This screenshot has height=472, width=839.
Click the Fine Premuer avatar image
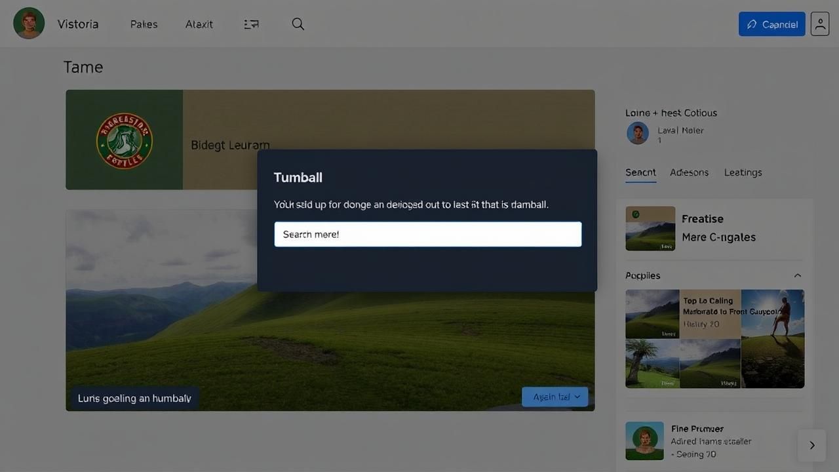click(644, 441)
